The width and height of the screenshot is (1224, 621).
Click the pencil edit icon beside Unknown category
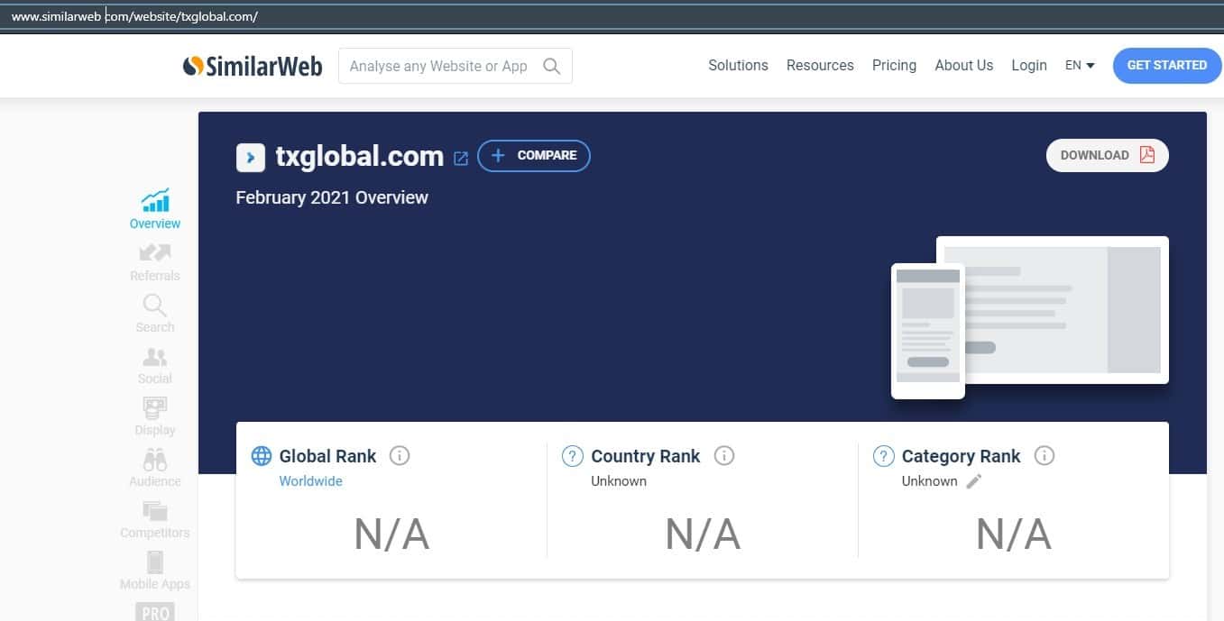[x=974, y=481]
